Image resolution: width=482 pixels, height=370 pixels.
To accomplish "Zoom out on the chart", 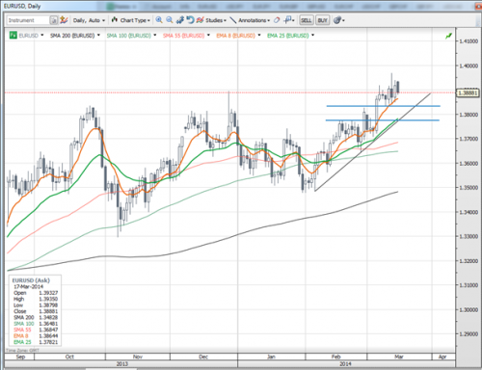I will (170, 20).
